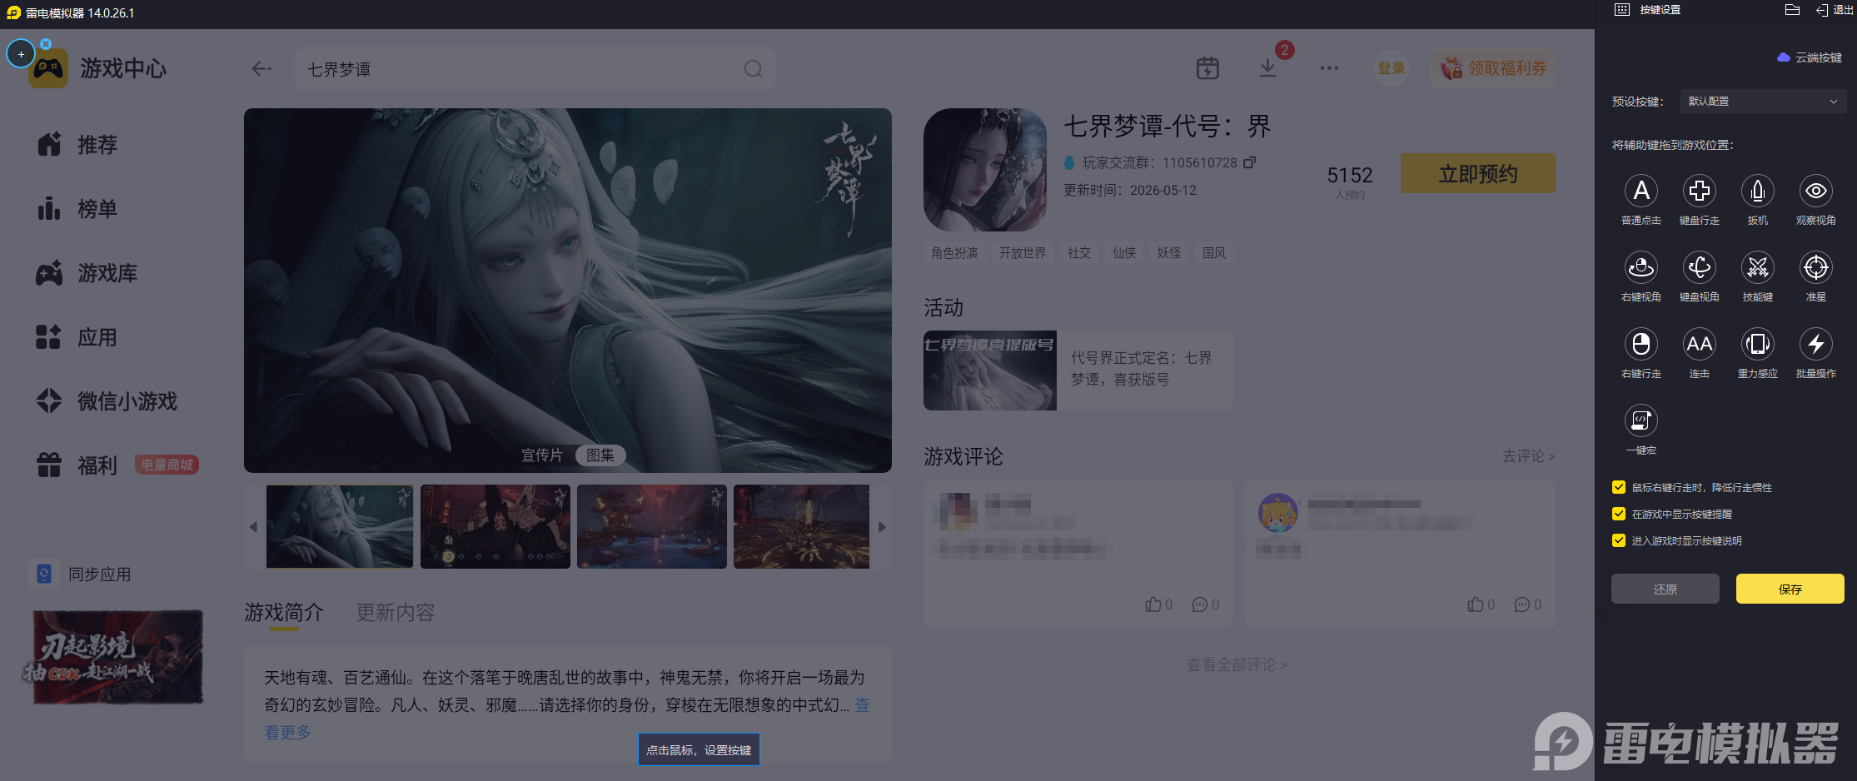
Task: Select the 批量操作 lightning icon
Action: click(1815, 345)
